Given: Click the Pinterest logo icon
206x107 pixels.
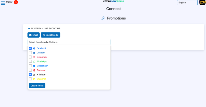Looking at the screenshot, I should 34,70.
